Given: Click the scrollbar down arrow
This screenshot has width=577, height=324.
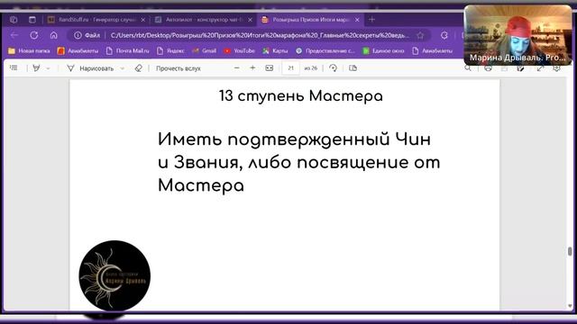Looking at the screenshot, I should click(570, 306).
